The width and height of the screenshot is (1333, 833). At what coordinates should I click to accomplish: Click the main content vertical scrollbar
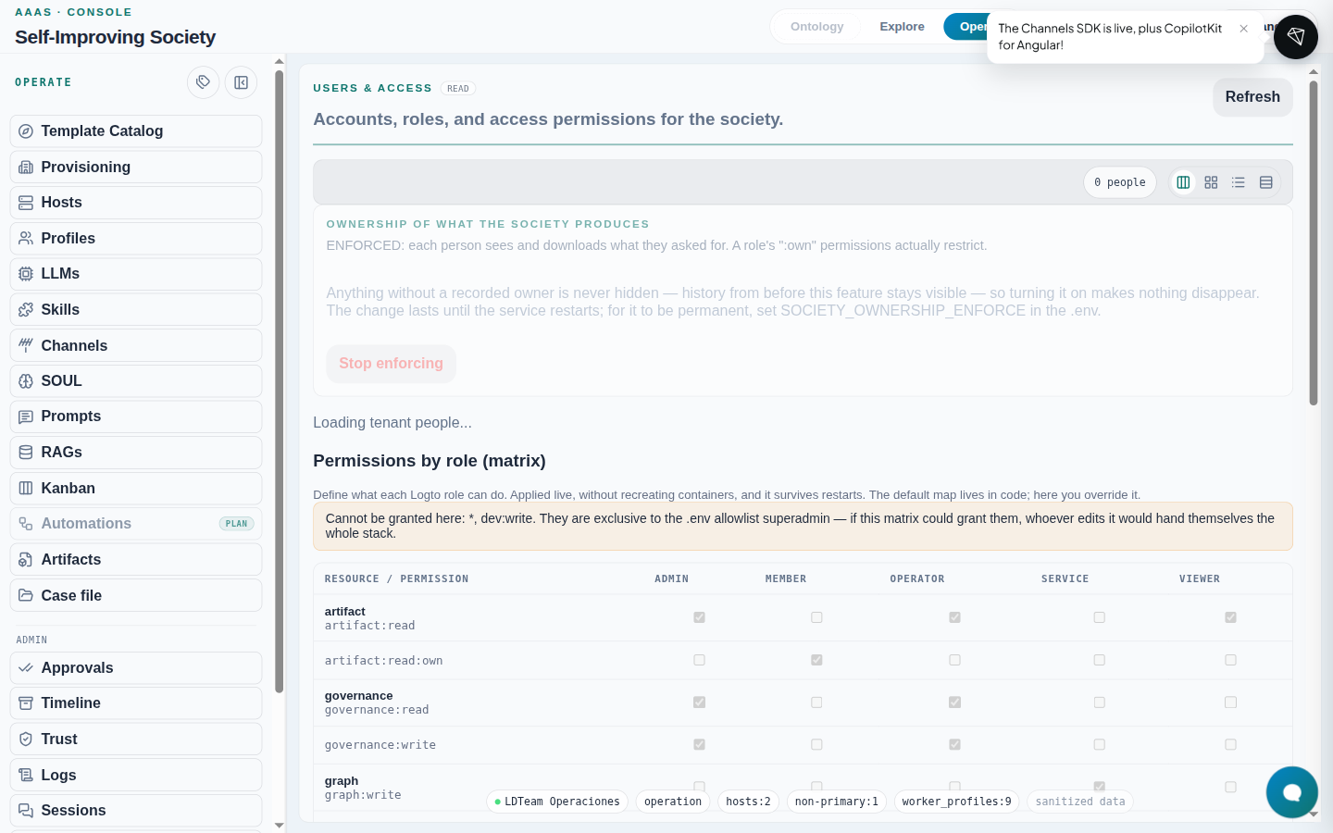point(1314,242)
